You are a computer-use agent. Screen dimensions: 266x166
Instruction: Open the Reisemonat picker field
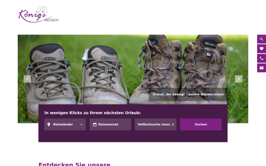tap(110, 124)
